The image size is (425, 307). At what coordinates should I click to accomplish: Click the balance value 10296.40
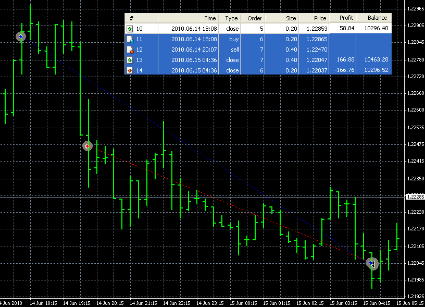coord(376,28)
